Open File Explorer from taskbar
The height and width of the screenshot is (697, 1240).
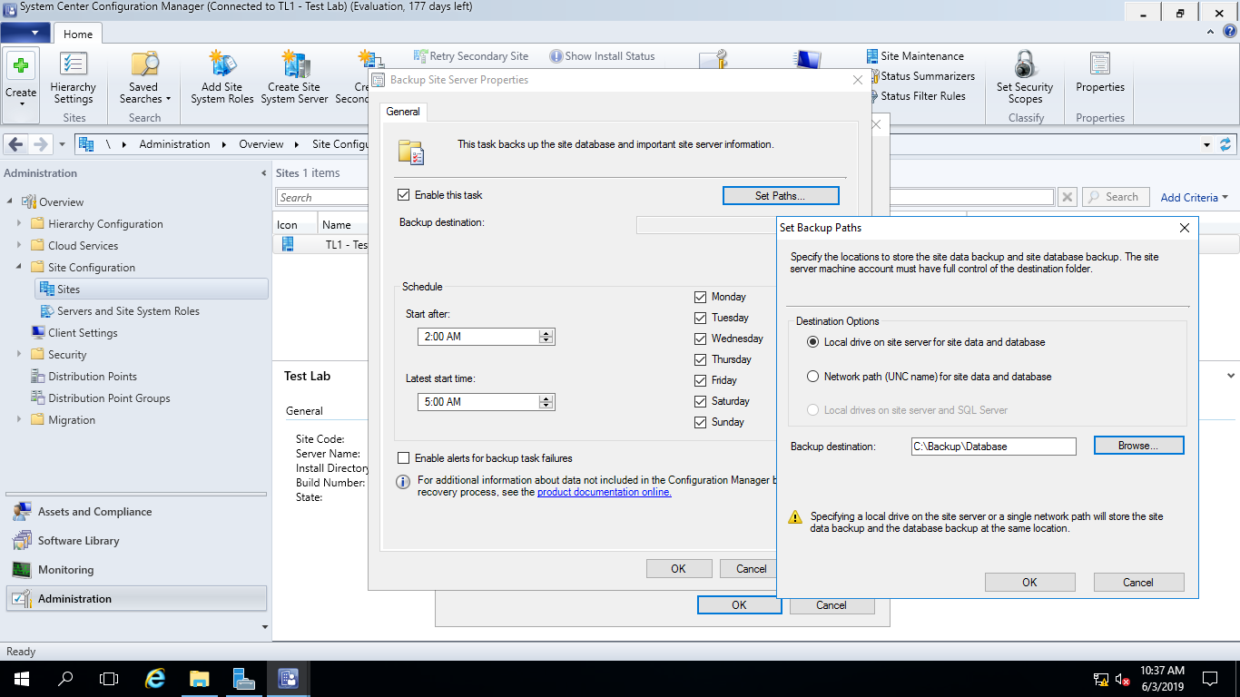pyautogui.click(x=200, y=678)
